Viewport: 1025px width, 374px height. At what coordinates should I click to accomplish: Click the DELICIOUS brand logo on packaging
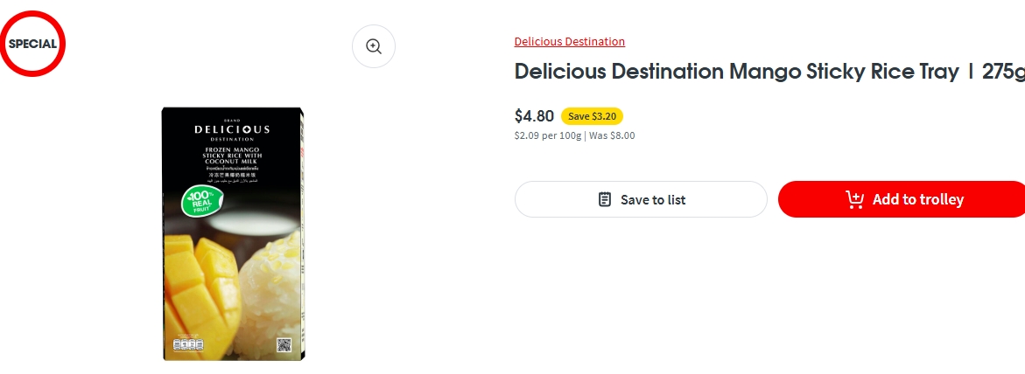232,129
